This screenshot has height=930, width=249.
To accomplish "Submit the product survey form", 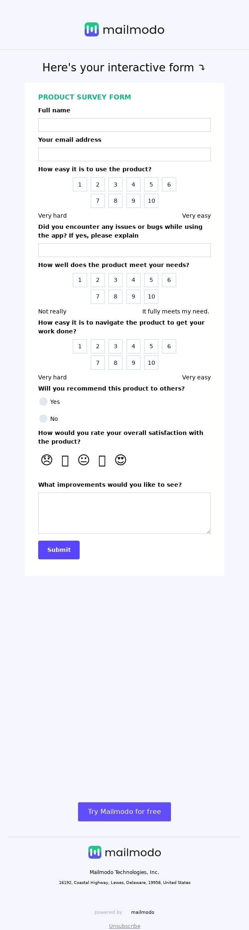I will [x=59, y=550].
